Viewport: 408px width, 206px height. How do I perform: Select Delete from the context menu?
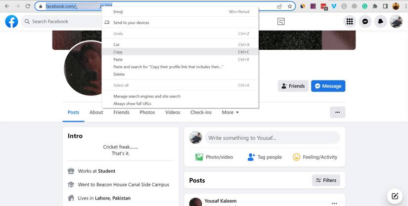(x=181, y=74)
